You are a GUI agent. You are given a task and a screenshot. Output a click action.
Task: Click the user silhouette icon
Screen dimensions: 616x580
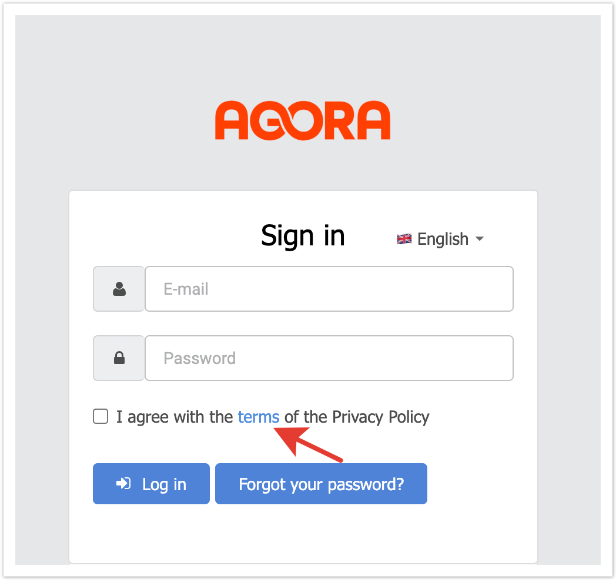119,289
